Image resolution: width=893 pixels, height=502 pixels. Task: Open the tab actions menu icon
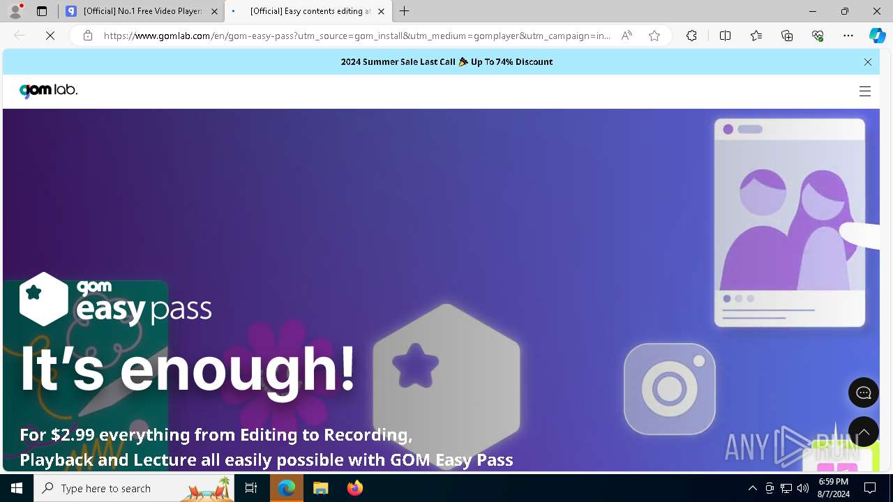pos(42,11)
